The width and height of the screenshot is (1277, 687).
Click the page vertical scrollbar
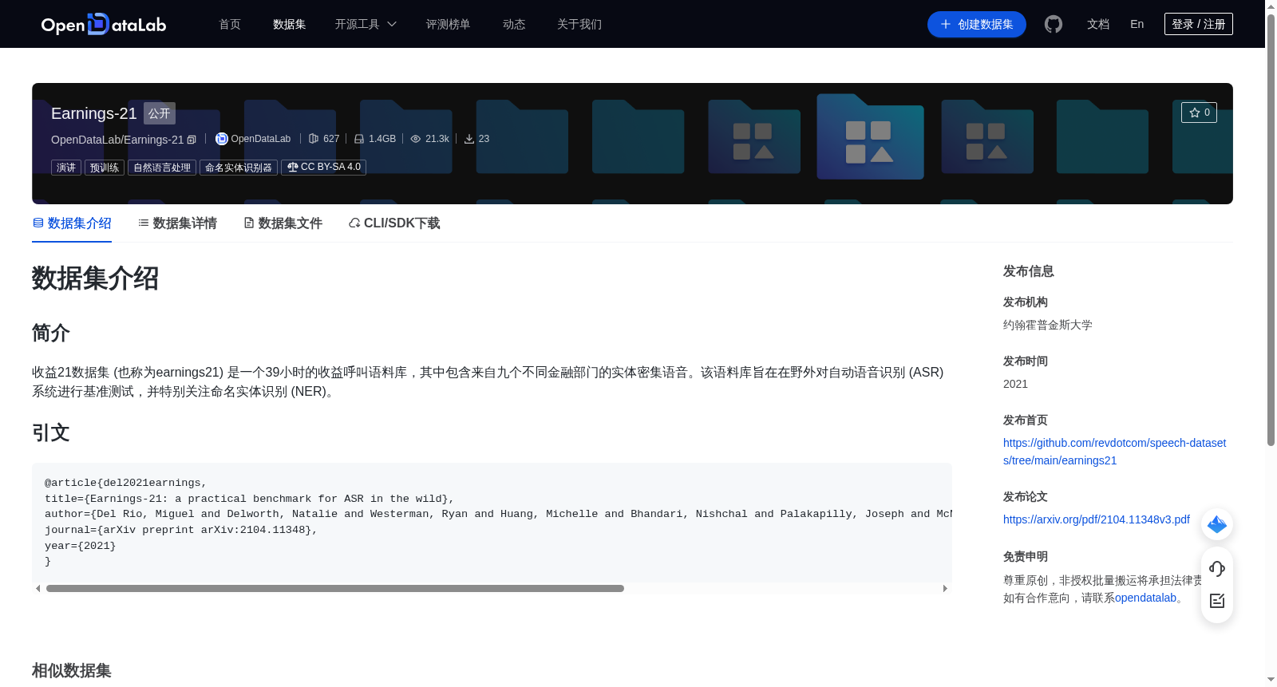(x=1271, y=230)
